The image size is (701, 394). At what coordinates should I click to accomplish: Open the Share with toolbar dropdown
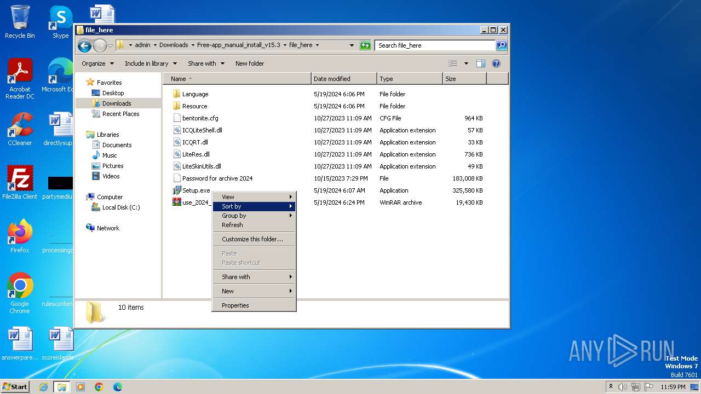[206, 63]
